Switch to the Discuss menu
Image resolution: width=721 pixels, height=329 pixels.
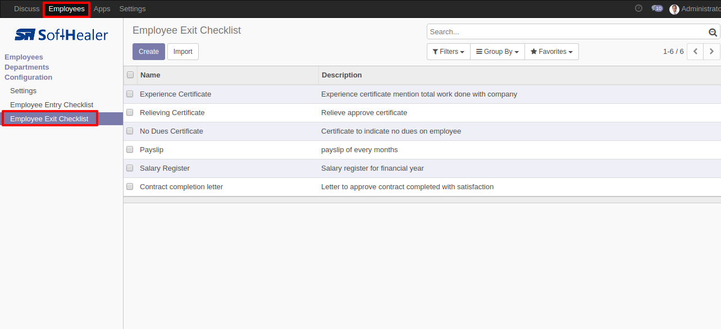26,9
